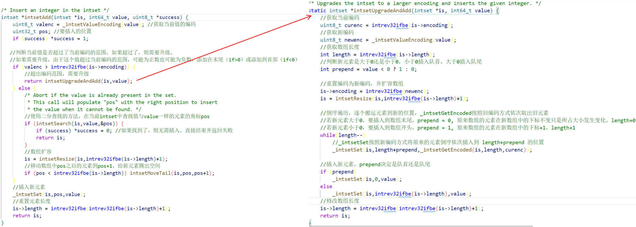Click the 'uint32_t pos' declaration
Screen dimensions: 636x227
[x=30, y=31]
